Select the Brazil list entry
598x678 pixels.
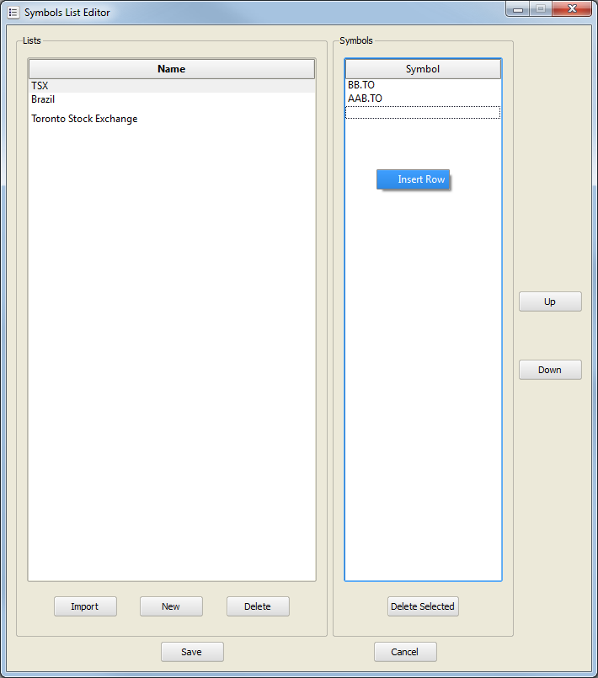pyautogui.click(x=43, y=99)
